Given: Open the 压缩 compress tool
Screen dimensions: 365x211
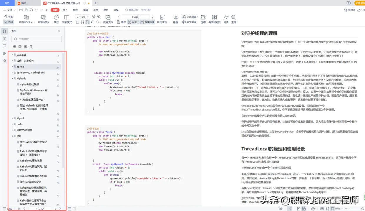Looking at the screenshot, I should pyautogui.click(x=203, y=19).
